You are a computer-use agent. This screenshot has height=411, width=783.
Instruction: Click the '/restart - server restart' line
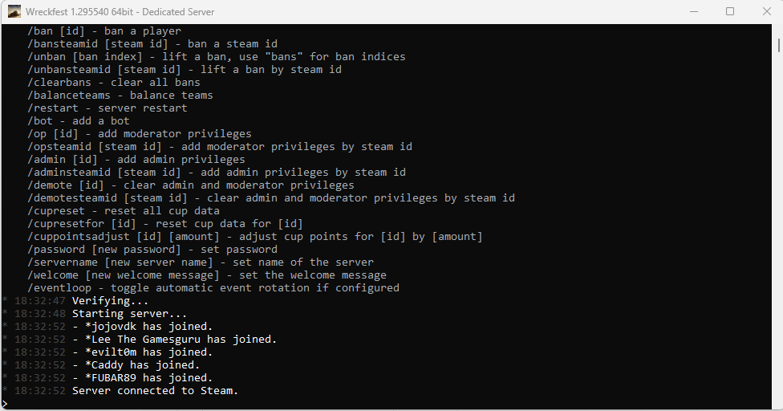(107, 108)
